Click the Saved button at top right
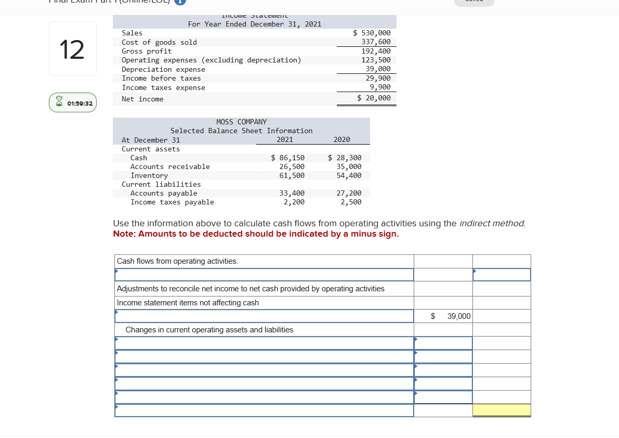 [x=473, y=2]
